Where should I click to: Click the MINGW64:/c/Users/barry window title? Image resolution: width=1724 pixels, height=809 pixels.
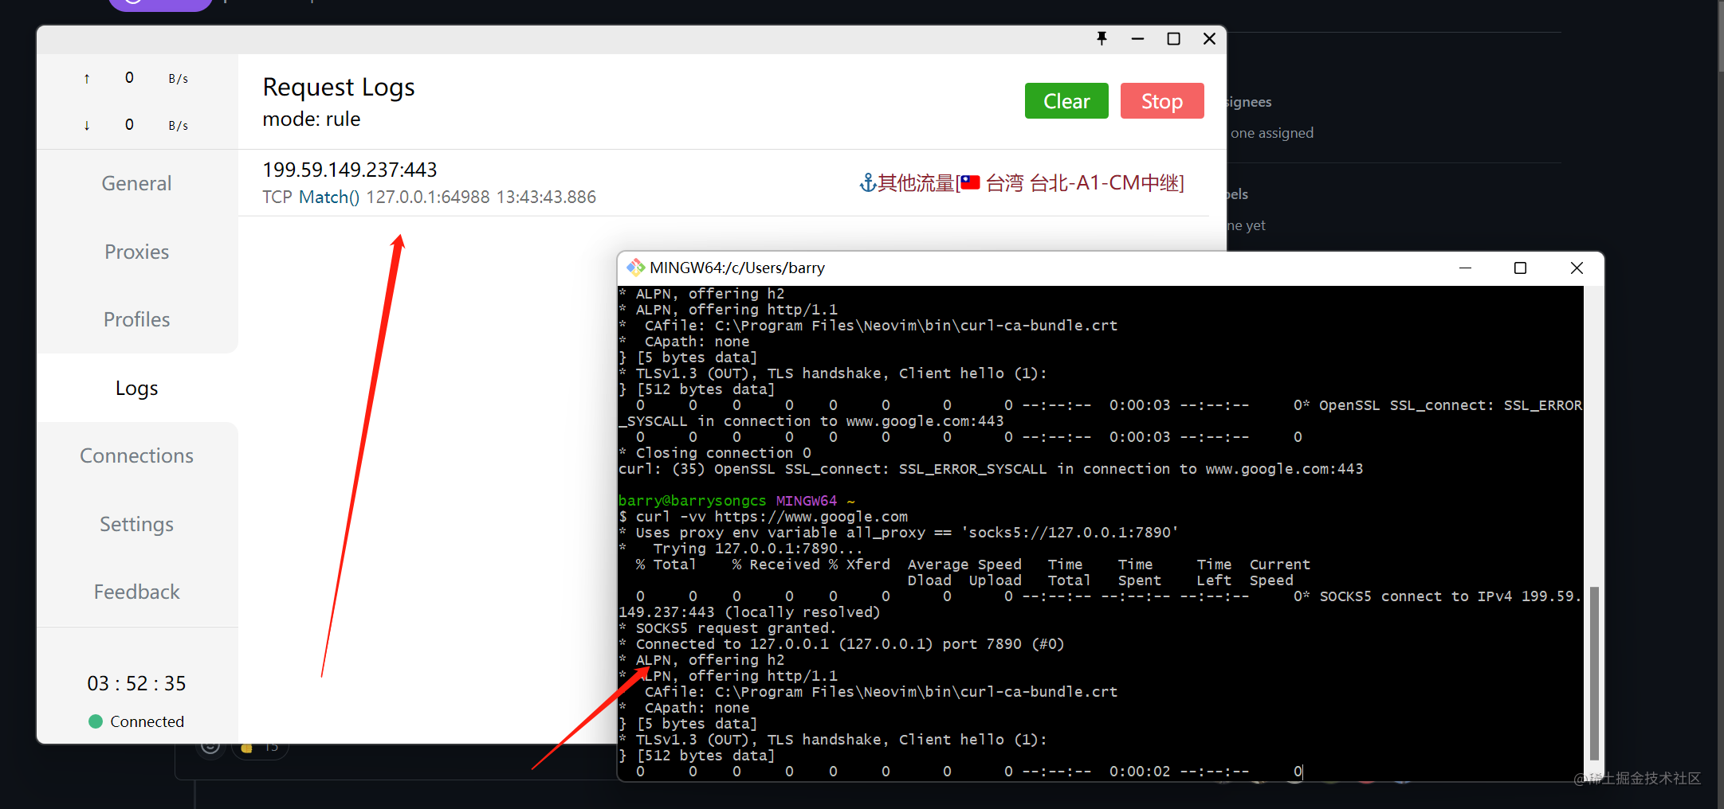coord(737,268)
